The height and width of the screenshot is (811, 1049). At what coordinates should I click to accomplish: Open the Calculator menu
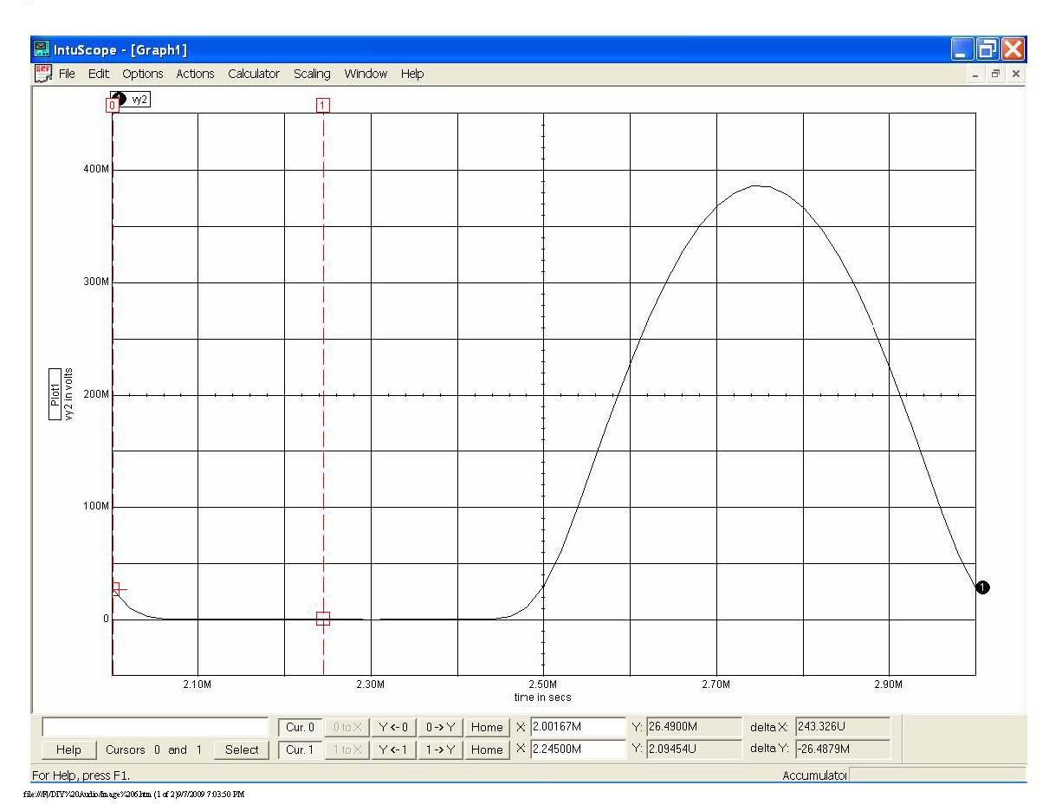pyautogui.click(x=254, y=74)
